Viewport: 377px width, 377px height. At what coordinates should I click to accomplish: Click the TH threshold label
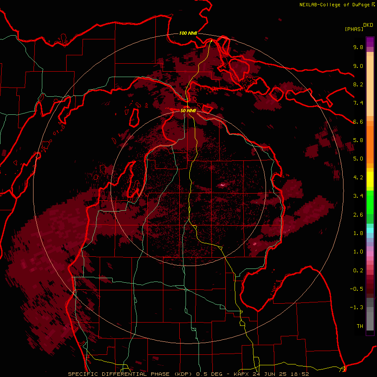tap(360, 326)
